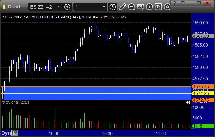Close the chart window

coord(207,3)
